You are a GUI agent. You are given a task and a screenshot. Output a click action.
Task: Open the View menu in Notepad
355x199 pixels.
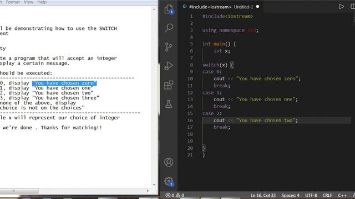pos(28,2)
